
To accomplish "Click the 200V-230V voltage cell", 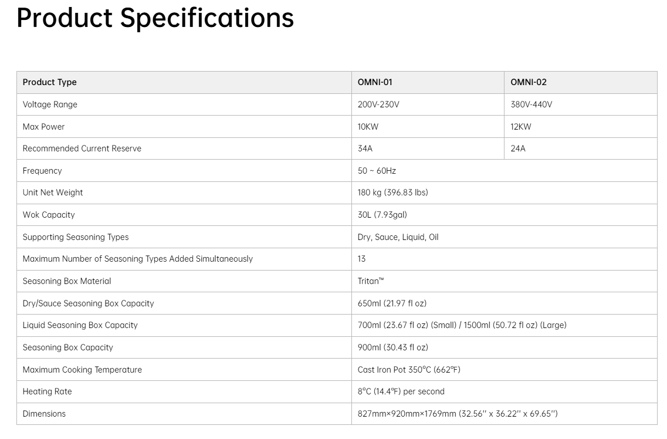I will click(428, 104).
